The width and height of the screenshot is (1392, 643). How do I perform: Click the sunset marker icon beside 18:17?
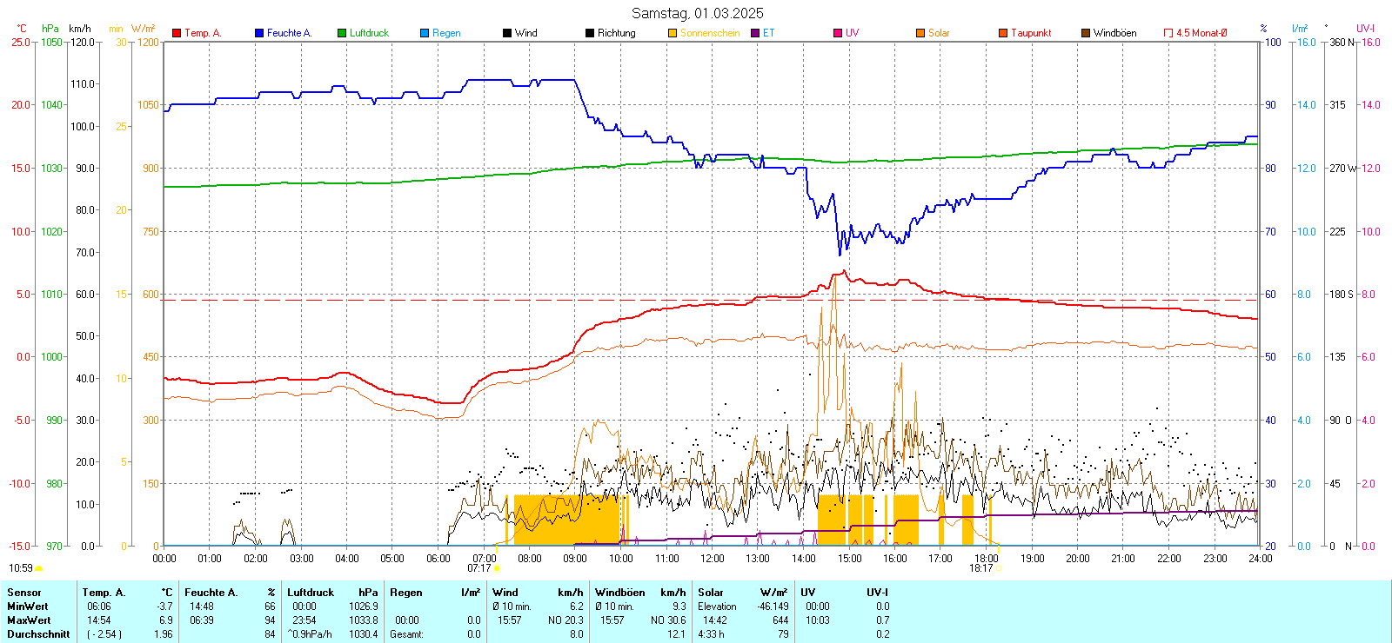999,568
